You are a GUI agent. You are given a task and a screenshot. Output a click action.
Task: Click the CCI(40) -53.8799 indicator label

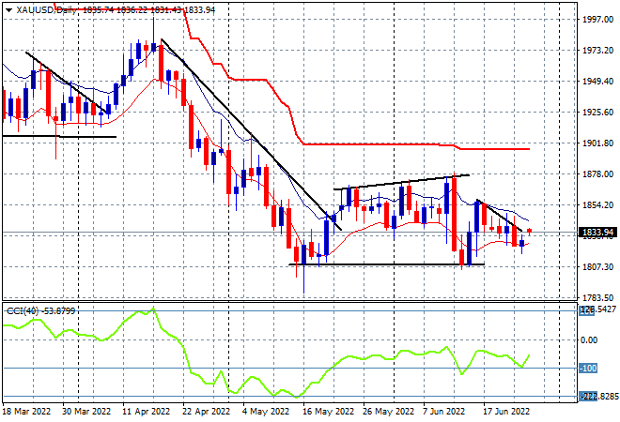(40, 311)
